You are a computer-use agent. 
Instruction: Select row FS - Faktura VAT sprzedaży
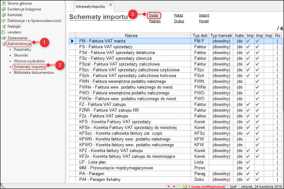point(175,47)
